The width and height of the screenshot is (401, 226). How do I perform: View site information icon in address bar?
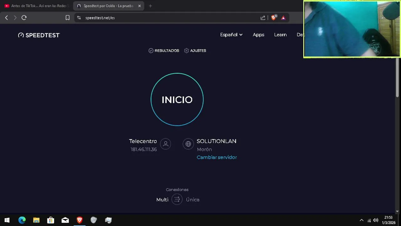79,18
